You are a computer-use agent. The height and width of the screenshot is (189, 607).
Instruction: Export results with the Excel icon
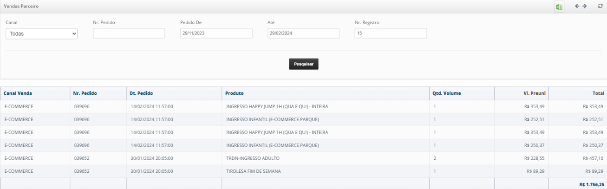point(560,7)
